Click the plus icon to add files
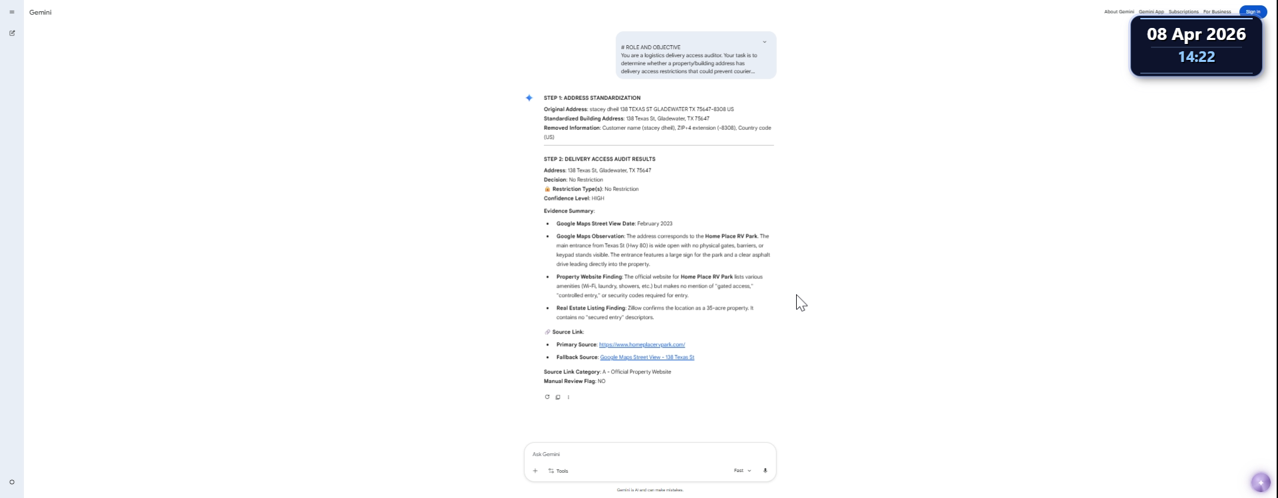Viewport: 1278px width, 498px height. point(535,471)
